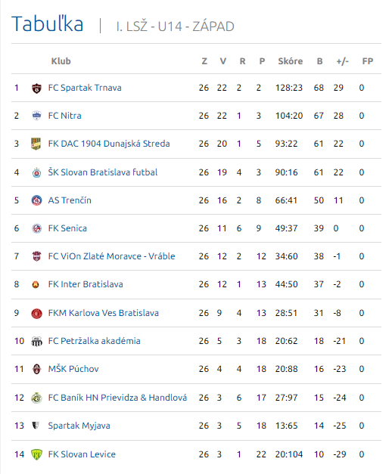Image resolution: width=392 pixels, height=474 pixels.
Task: Click the FC Nitra club logo
Action: point(36,116)
